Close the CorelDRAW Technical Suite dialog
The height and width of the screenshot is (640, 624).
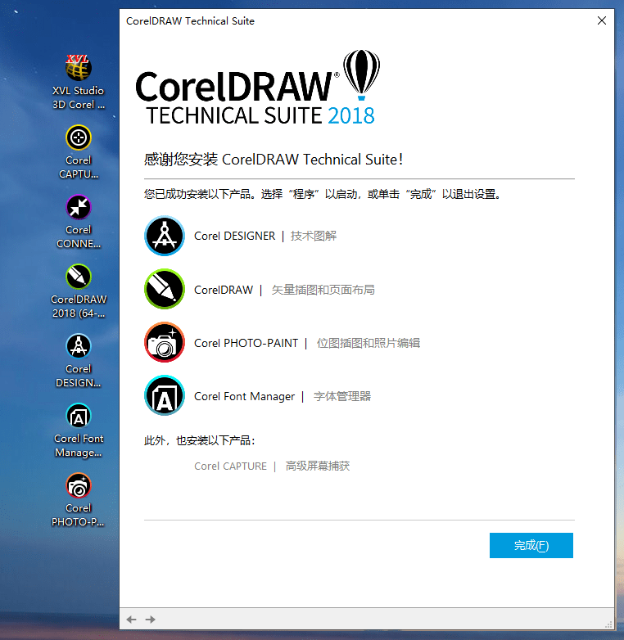point(602,20)
